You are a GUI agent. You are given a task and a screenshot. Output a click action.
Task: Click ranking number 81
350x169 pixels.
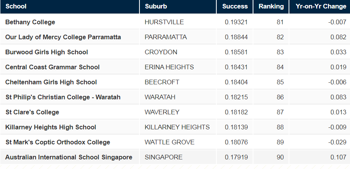[280, 22]
